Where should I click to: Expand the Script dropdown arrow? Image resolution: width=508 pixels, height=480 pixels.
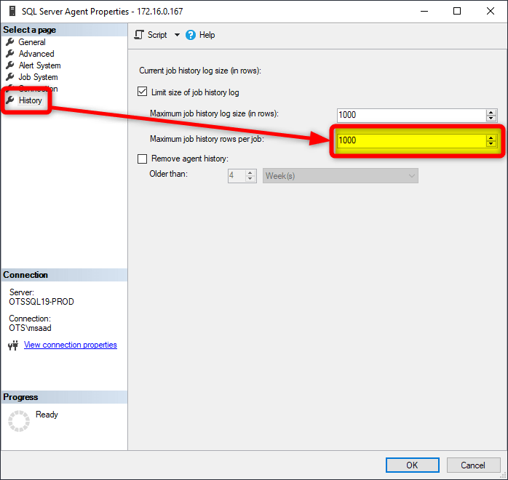tap(177, 35)
